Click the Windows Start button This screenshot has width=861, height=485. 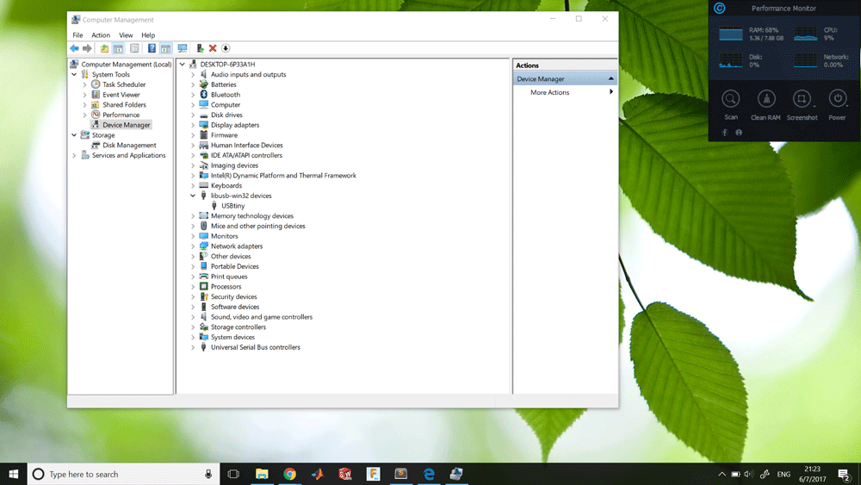point(14,474)
